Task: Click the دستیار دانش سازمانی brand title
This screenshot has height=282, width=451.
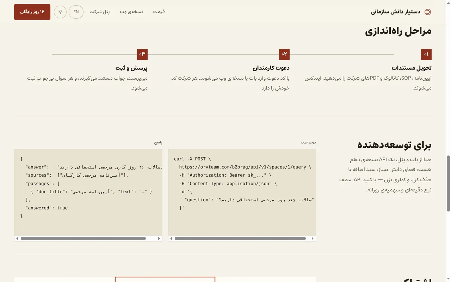Action: (396, 12)
